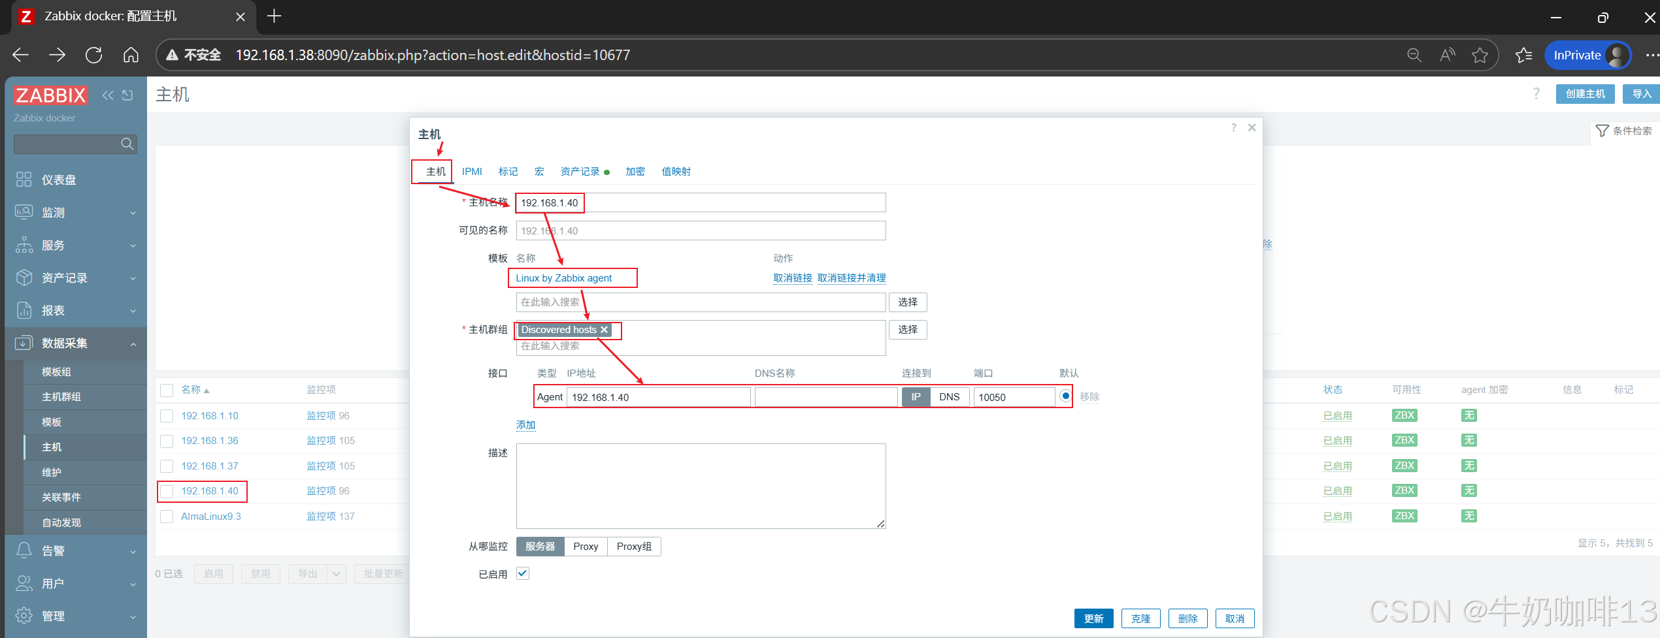Click 取消链接并清理 for the template

(852, 278)
